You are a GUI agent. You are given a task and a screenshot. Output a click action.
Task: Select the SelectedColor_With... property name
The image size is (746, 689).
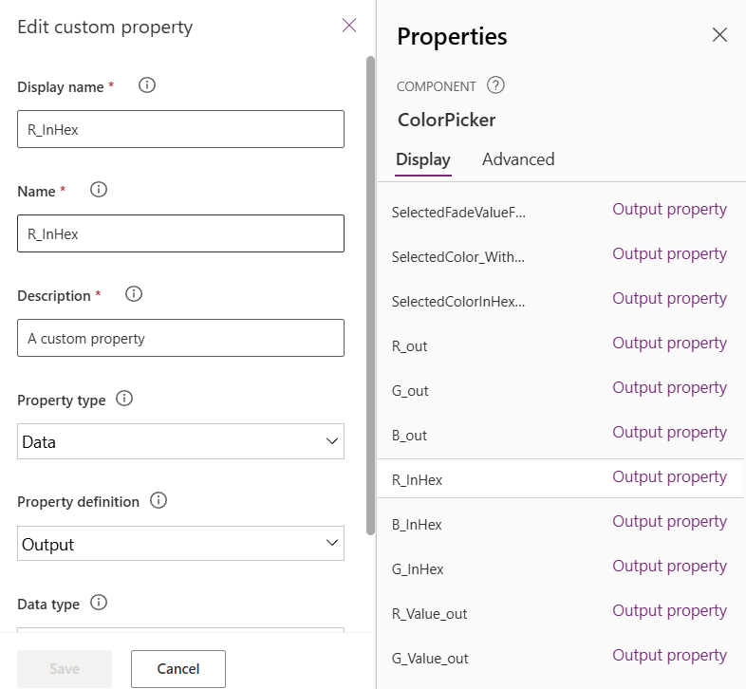[458, 257]
